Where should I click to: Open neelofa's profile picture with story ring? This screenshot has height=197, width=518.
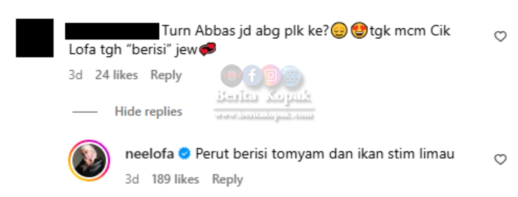coord(89,160)
